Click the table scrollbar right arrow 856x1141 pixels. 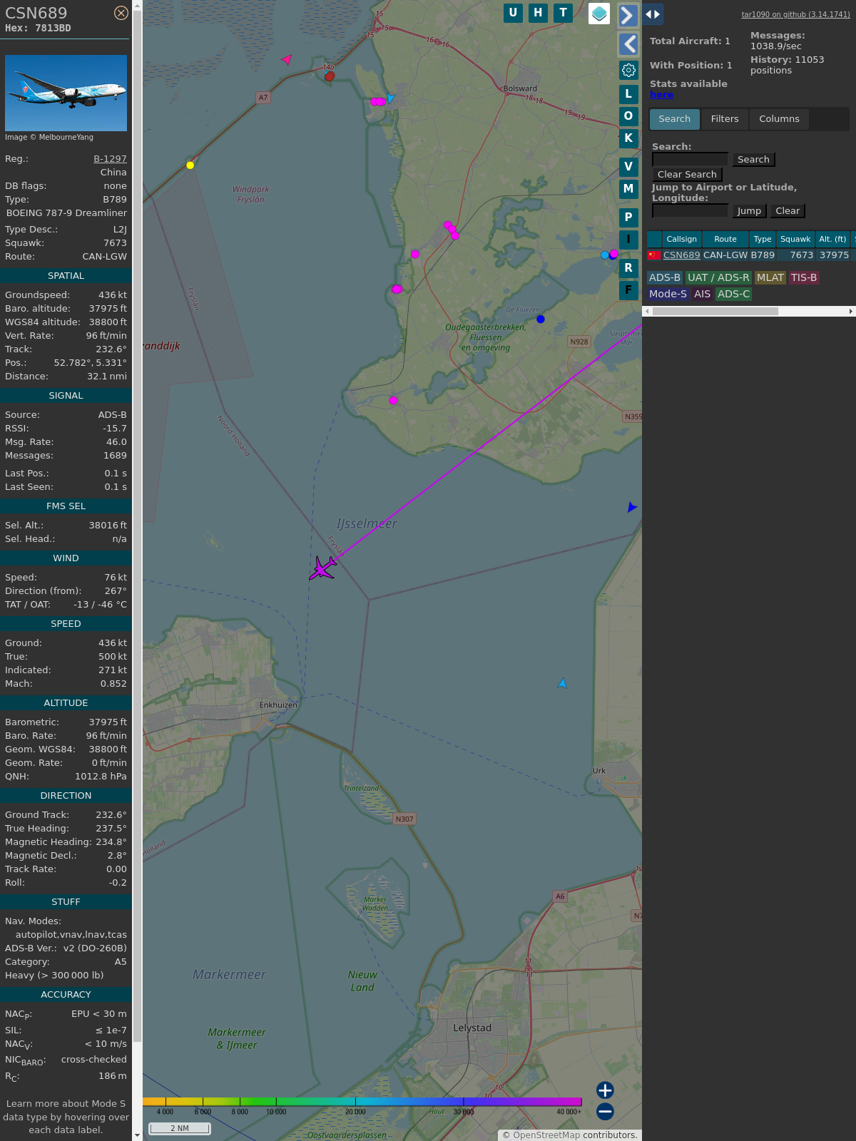(851, 311)
